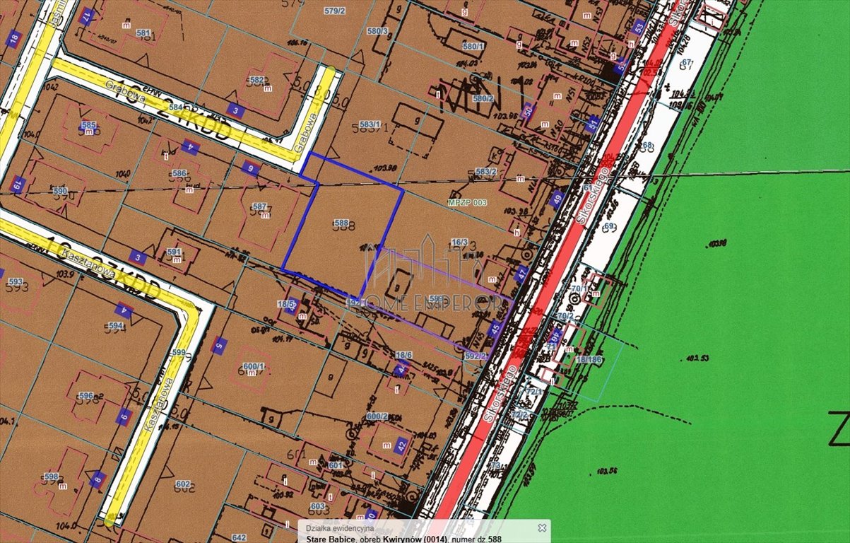
Task: Click the blue address marker "50"
Action: [528, 112]
